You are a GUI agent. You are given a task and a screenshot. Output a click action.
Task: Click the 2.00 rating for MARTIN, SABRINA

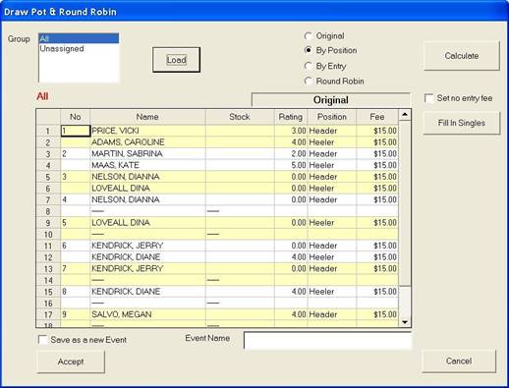click(291, 153)
